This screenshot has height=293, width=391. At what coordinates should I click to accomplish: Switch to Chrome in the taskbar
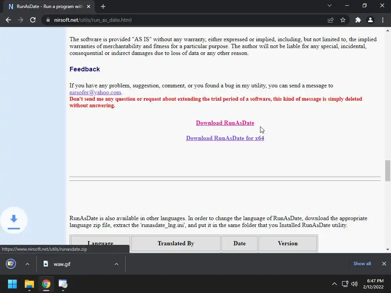[46, 284]
